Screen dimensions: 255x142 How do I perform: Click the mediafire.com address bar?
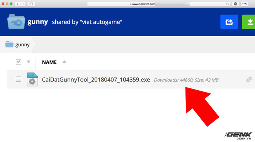158,4
